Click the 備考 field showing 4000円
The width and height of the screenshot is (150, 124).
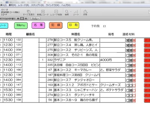[112, 60]
